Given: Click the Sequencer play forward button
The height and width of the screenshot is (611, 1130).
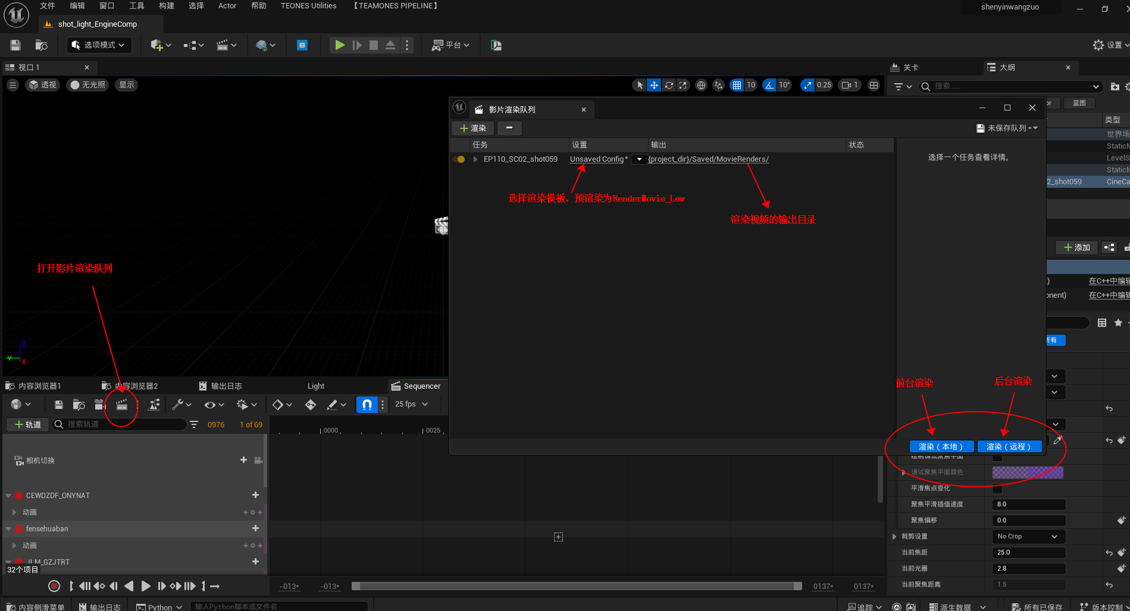Looking at the screenshot, I should pyautogui.click(x=146, y=586).
